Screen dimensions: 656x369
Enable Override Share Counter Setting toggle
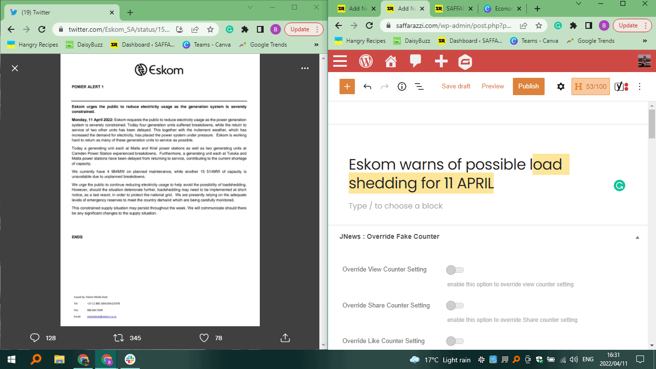coord(455,306)
